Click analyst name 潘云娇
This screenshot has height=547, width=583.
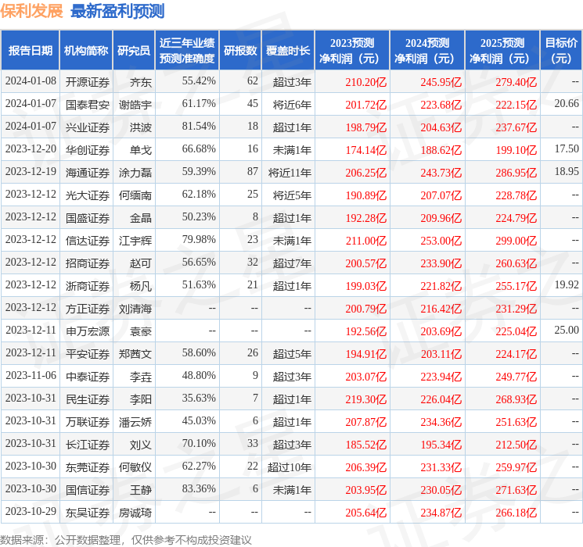[x=135, y=421]
